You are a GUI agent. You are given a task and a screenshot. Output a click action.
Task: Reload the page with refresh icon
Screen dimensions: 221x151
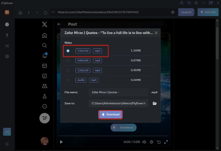pos(46,13)
